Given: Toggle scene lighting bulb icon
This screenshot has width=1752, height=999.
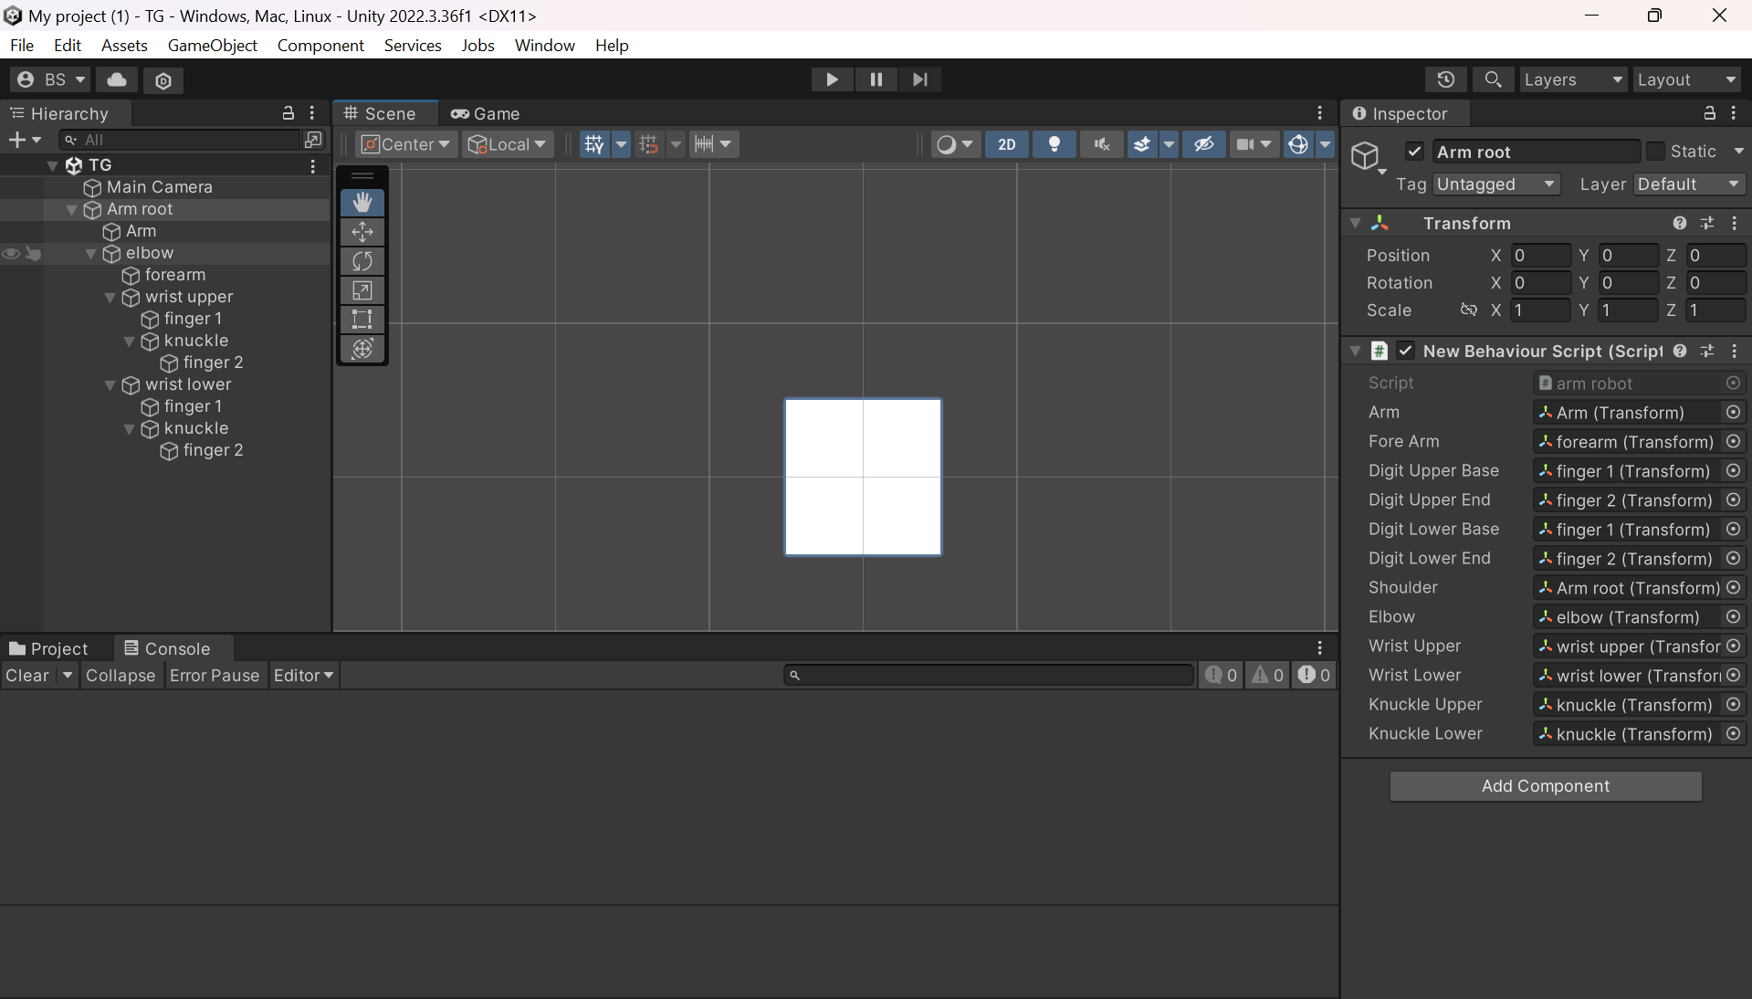Looking at the screenshot, I should coord(1054,144).
